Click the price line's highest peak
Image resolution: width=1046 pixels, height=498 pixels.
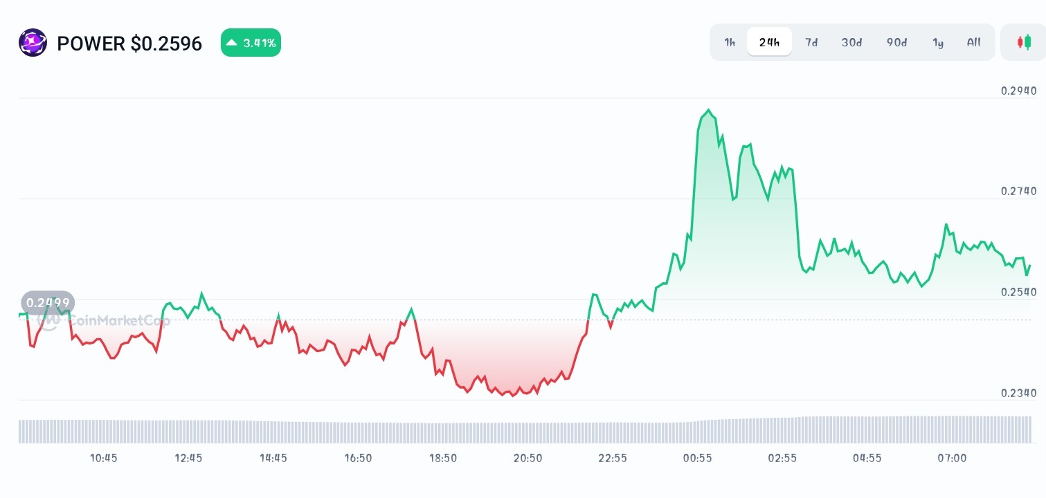708,110
